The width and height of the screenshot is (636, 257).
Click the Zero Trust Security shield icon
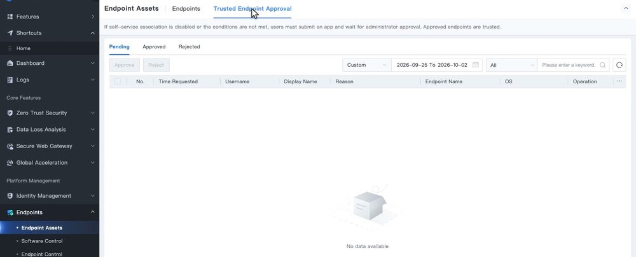[10, 113]
